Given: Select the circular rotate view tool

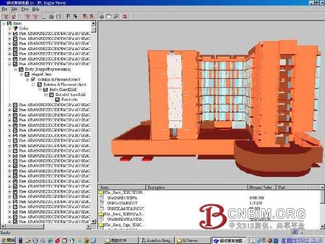Looking at the screenshot, I should point(109,16).
